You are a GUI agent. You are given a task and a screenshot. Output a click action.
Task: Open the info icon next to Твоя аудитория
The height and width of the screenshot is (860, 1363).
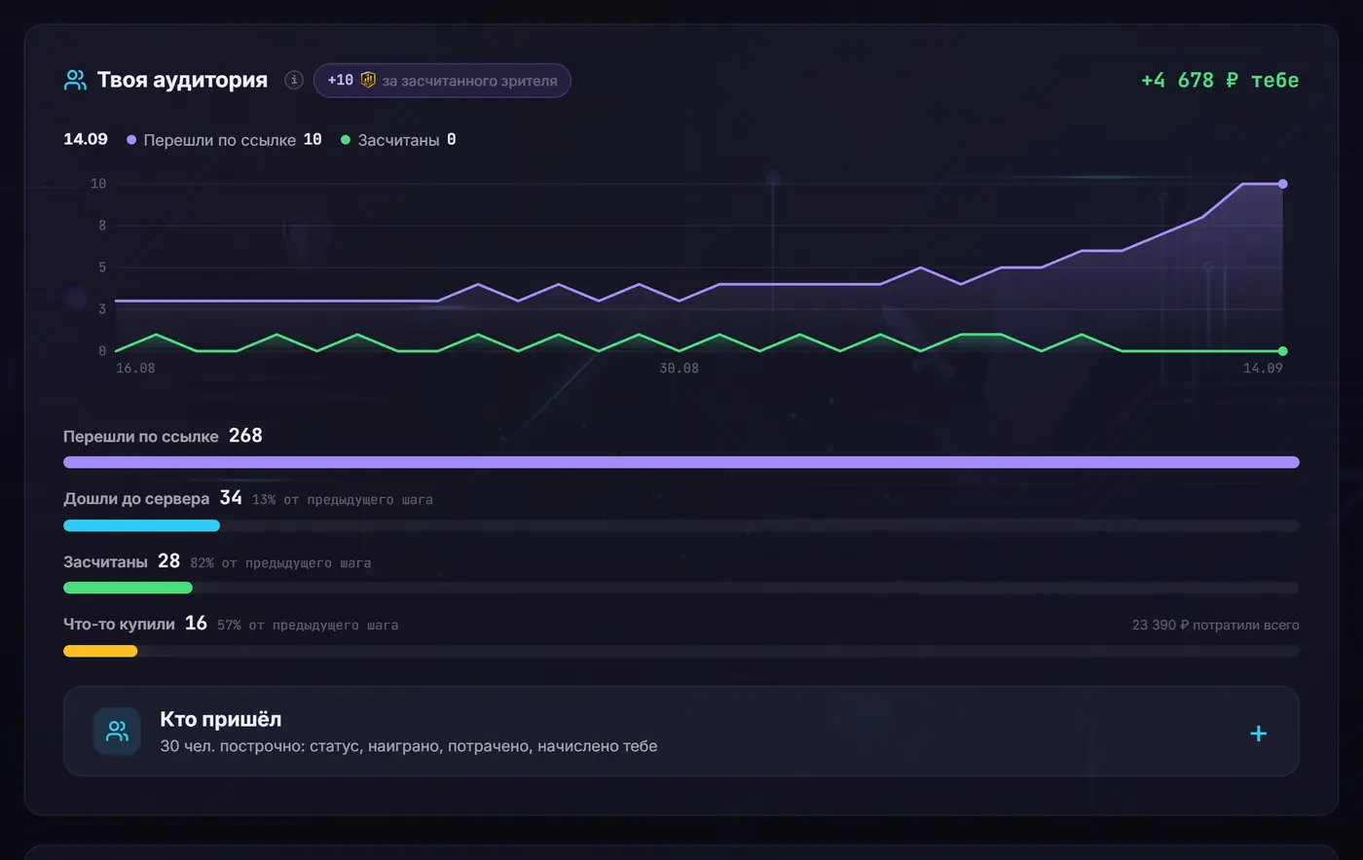(294, 80)
